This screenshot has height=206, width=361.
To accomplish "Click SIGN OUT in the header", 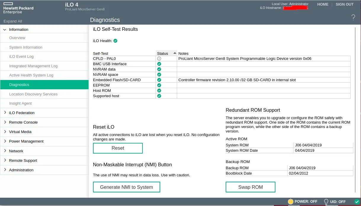I will click(x=344, y=4).
